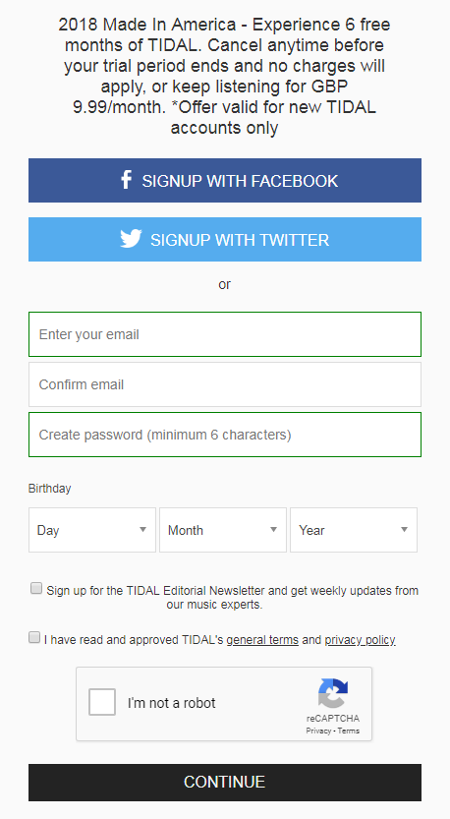Click the reCAPTCHA logo icon

(333, 693)
